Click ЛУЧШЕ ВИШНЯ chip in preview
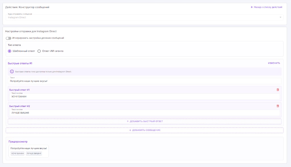The image size is (291, 167). click(34, 153)
